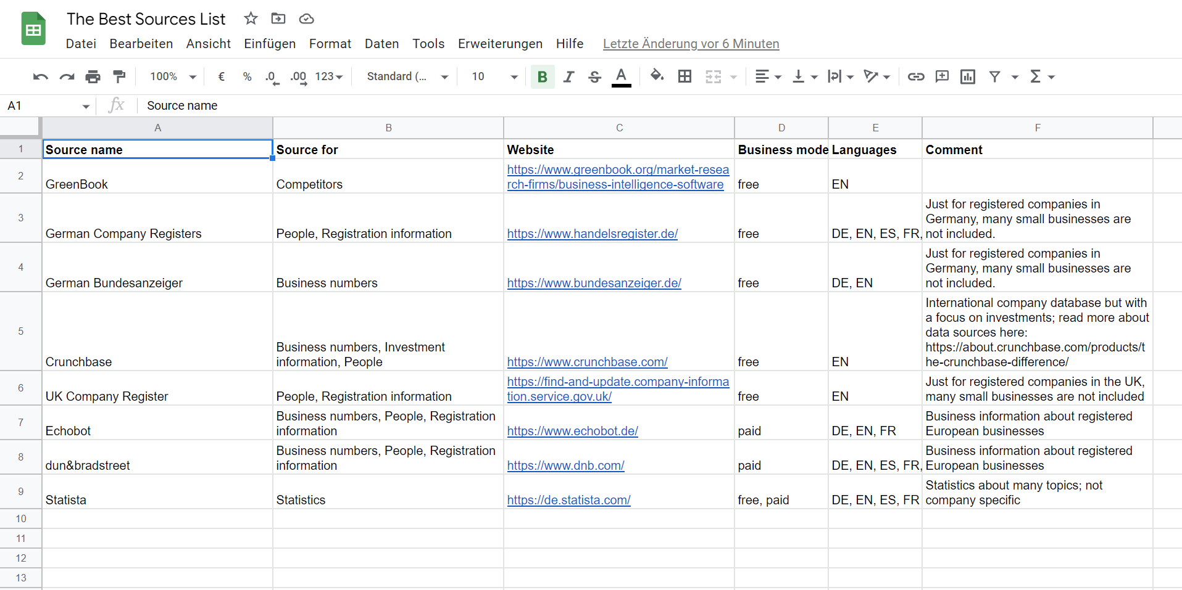Select the Comment header cell
Screen dimensions: 1182x590
coord(1038,149)
